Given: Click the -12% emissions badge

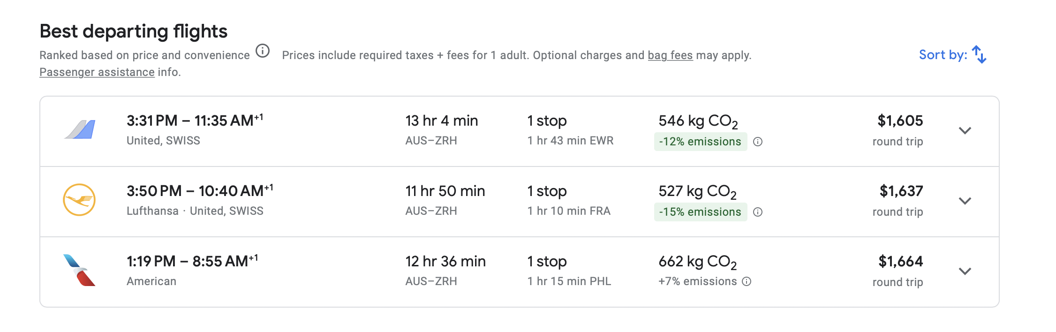Looking at the screenshot, I should point(701,142).
